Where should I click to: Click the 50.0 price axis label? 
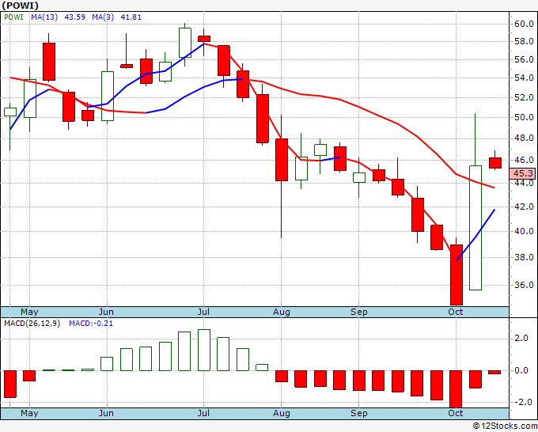524,117
